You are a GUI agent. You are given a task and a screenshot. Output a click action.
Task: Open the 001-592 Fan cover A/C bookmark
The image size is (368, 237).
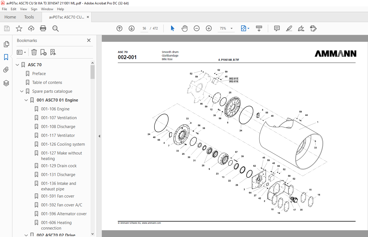(x=62, y=205)
